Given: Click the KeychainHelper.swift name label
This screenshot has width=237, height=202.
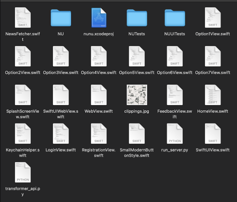Looking at the screenshot, I should click(23, 153).
